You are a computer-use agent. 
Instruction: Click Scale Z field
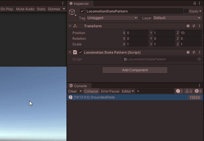[x=191, y=44]
